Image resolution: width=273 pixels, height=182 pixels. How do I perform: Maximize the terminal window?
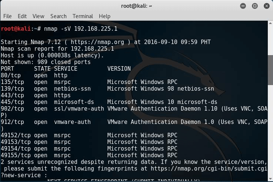click(x=254, y=6)
